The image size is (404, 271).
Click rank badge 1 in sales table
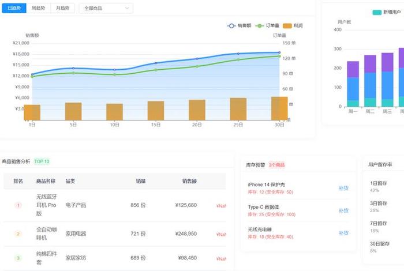(18, 205)
